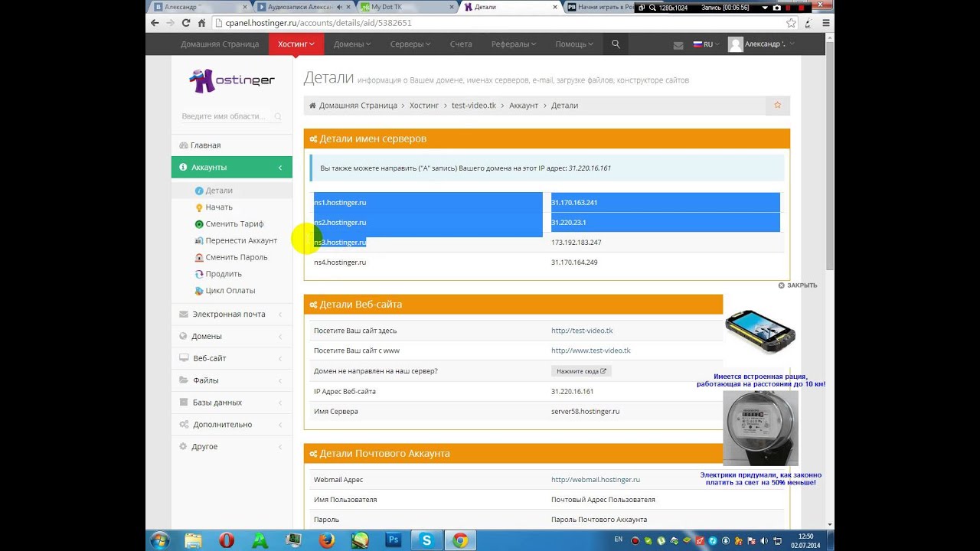Expand Файлы sidebar section
The image size is (980, 551).
tap(231, 380)
